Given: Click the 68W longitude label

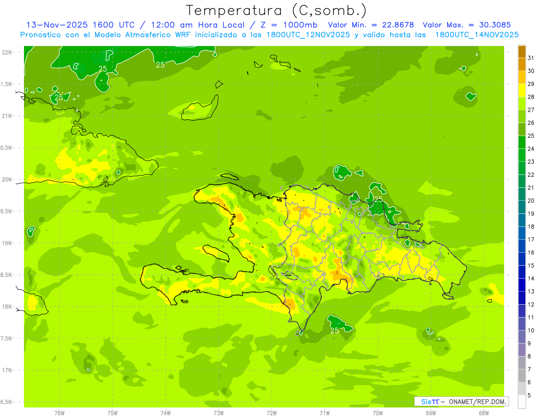Looking at the screenshot, I should (484, 413).
